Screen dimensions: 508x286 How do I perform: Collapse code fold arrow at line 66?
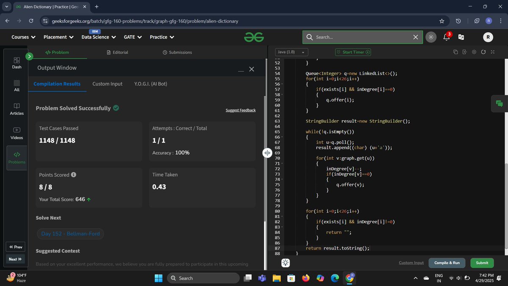point(282,137)
